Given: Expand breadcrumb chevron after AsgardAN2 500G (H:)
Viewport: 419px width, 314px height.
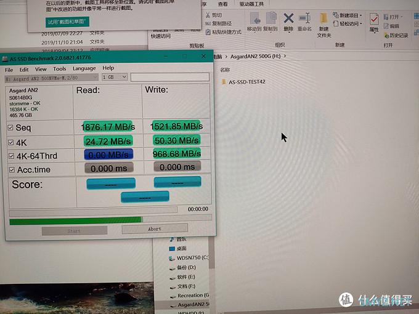Looking at the screenshot, I should pos(285,56).
